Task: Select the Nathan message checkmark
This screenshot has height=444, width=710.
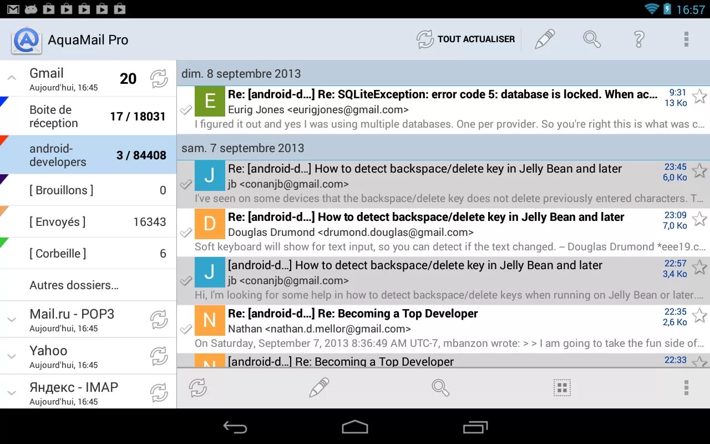Action: point(186,329)
